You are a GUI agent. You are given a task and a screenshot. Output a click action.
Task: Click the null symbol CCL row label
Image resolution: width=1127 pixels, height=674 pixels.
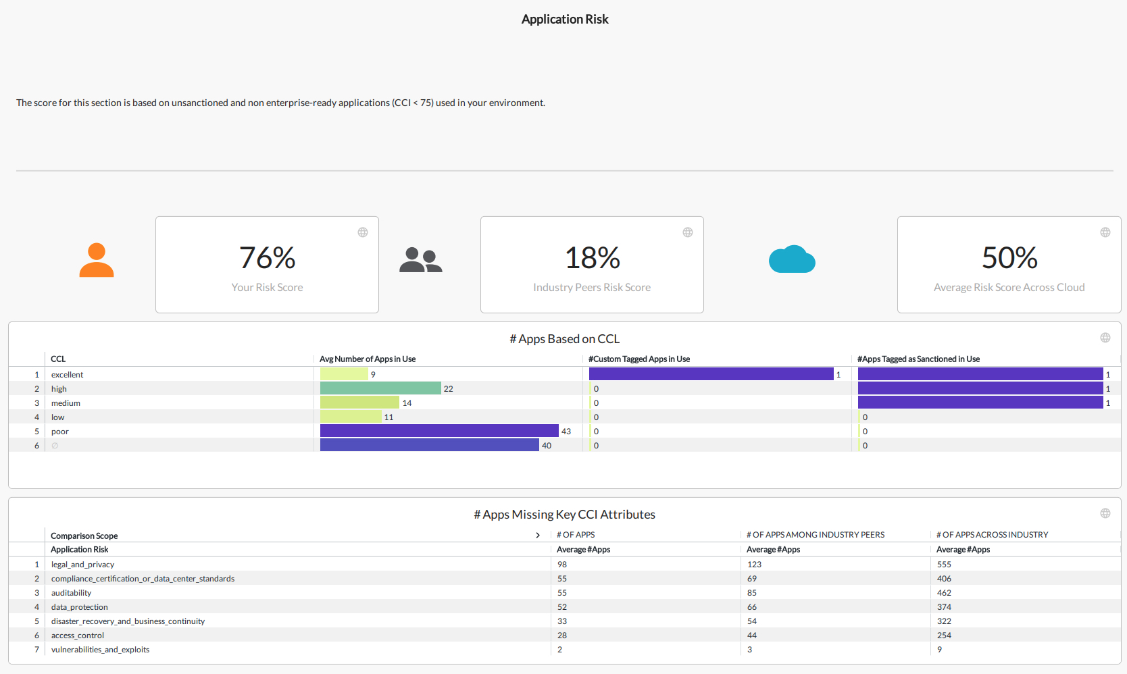[55, 446]
